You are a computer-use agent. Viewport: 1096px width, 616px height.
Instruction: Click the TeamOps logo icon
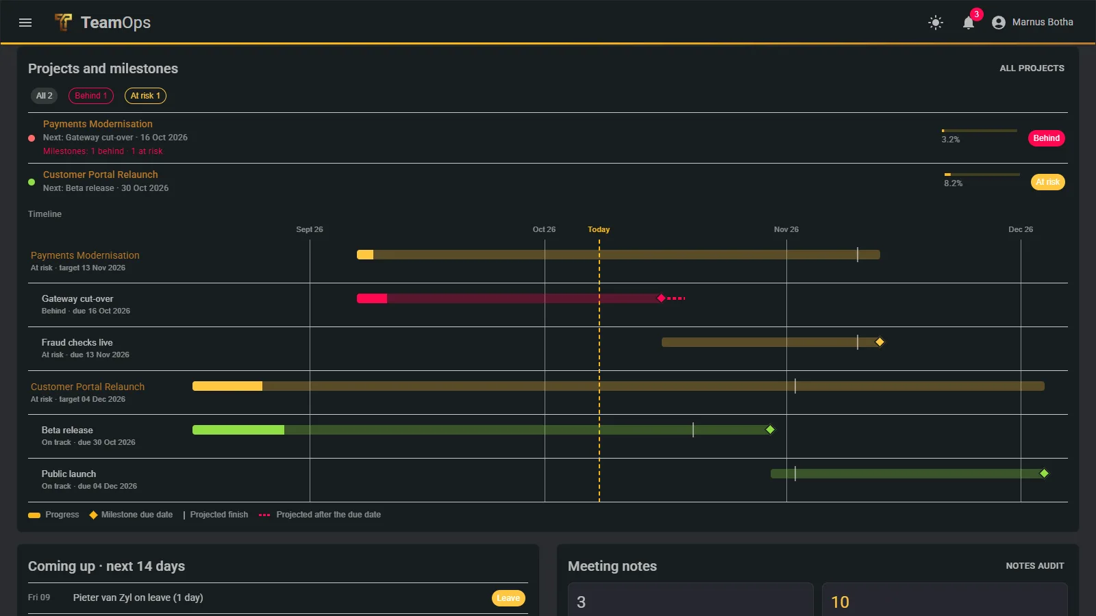pyautogui.click(x=63, y=23)
